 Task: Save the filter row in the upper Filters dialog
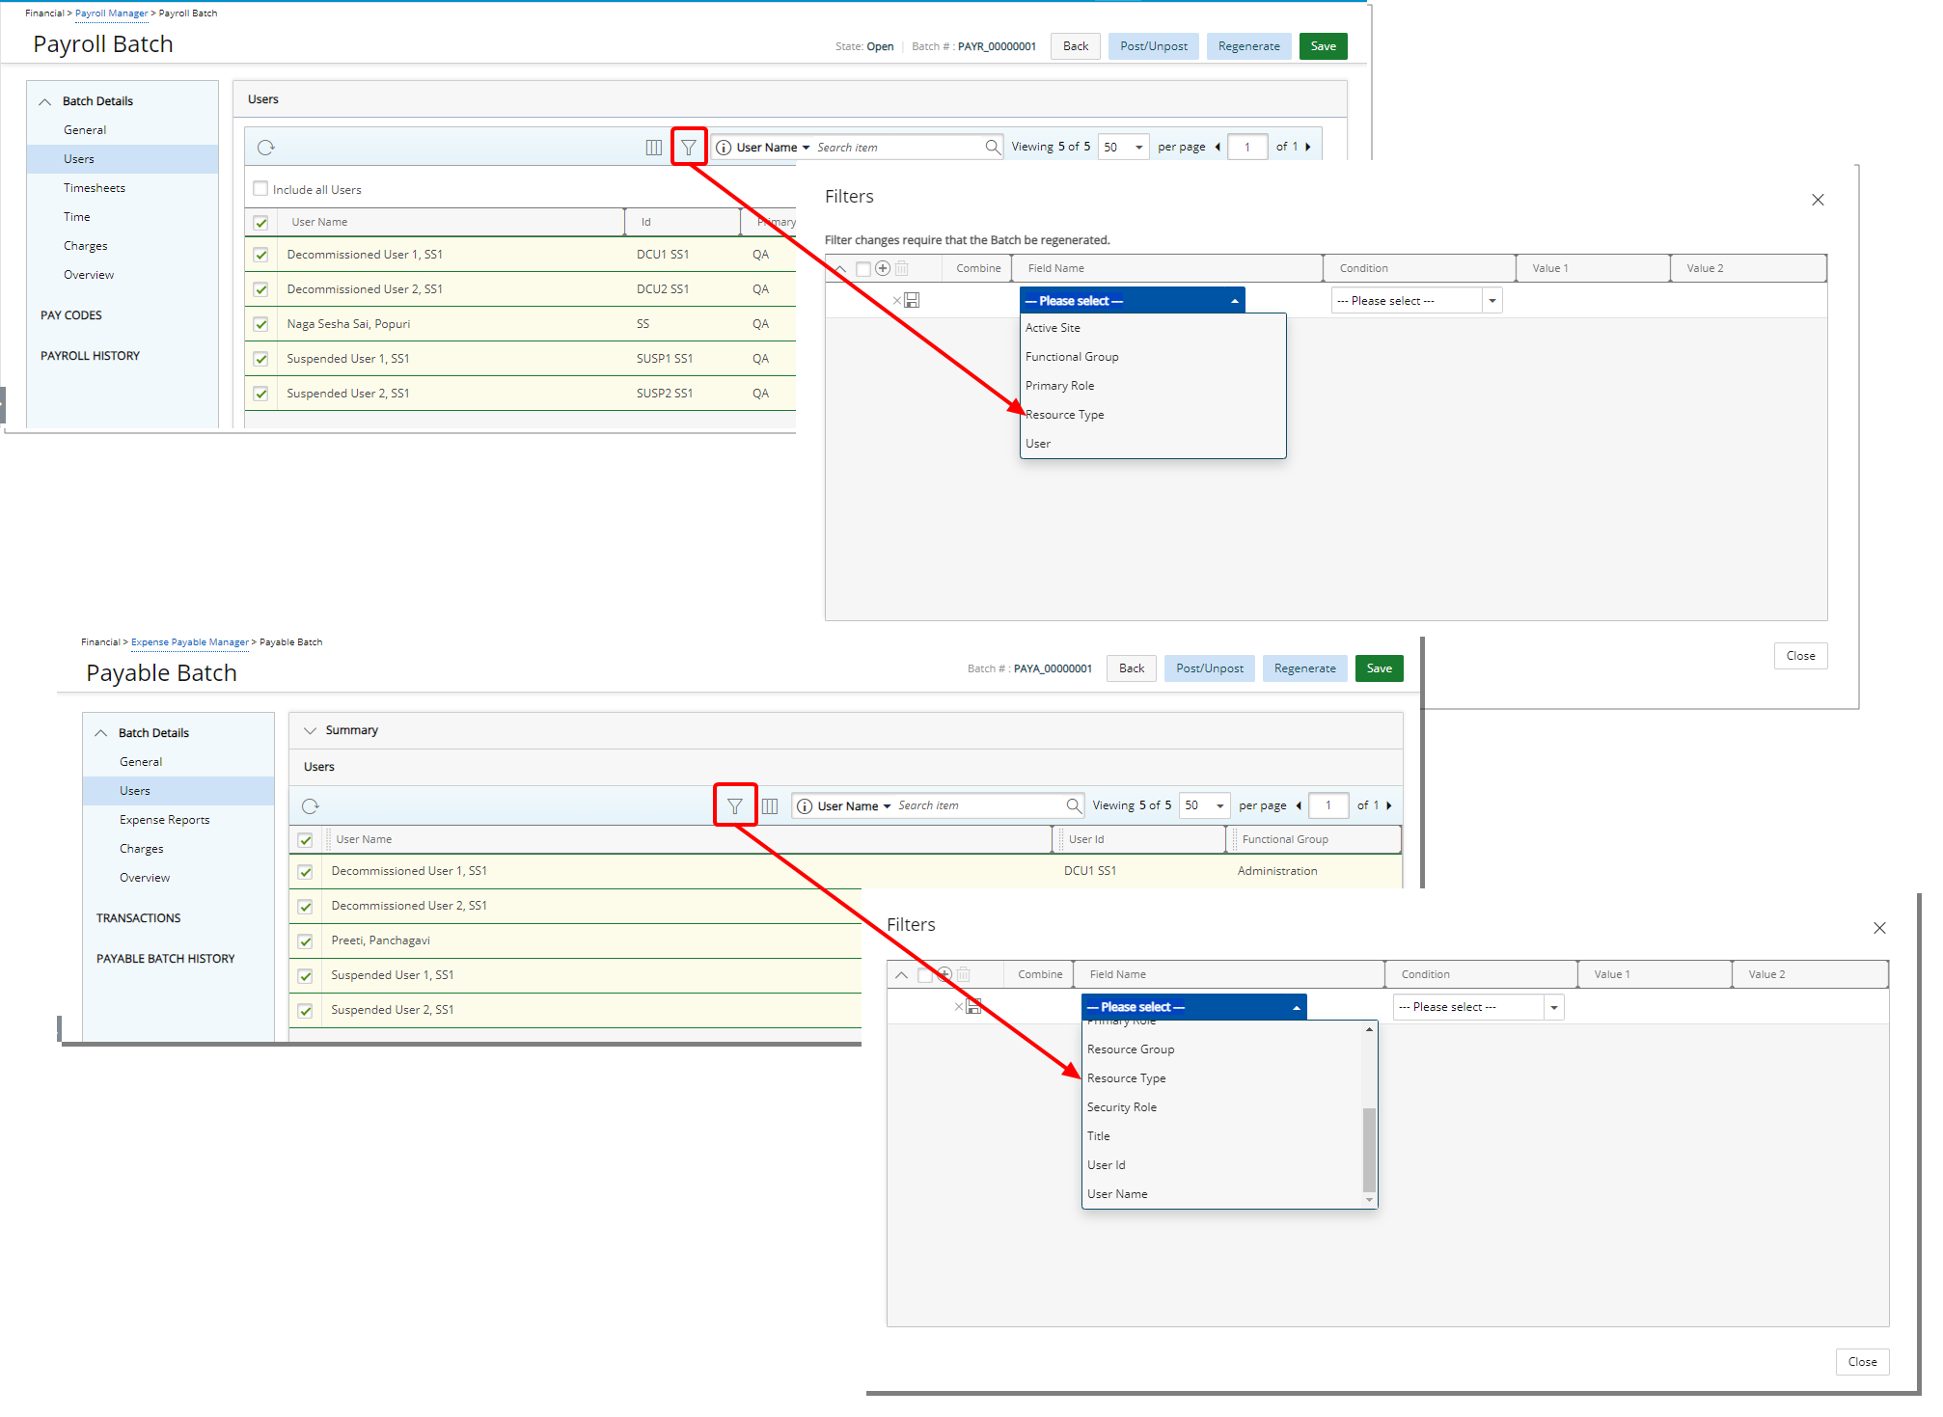tap(912, 300)
